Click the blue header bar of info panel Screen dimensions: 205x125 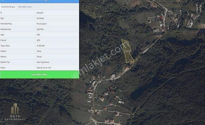pos(40,1)
